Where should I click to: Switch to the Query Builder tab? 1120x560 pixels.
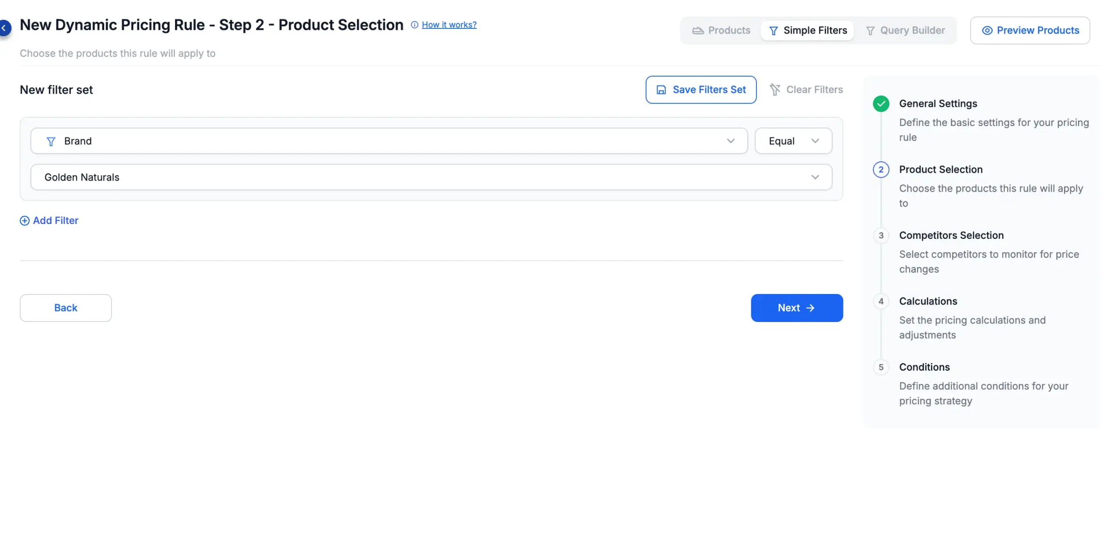click(905, 31)
